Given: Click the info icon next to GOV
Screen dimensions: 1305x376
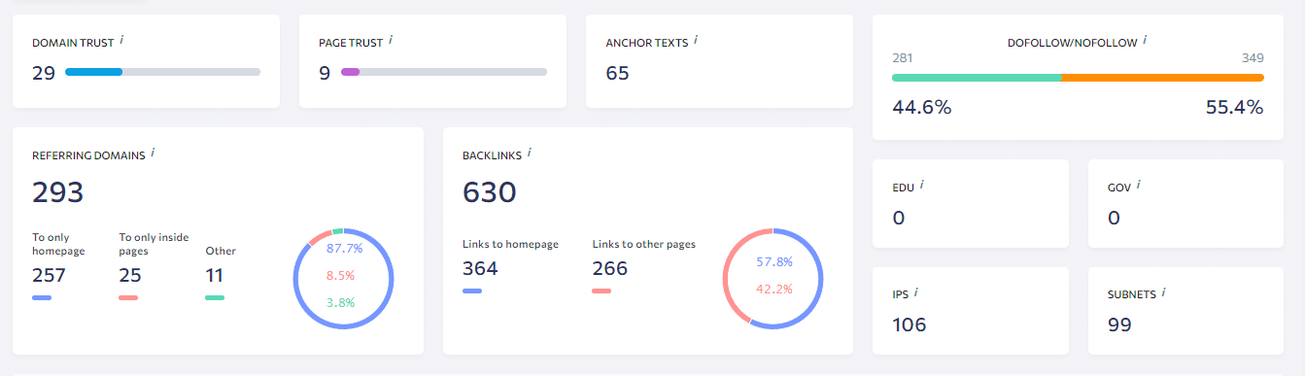Looking at the screenshot, I should pyautogui.click(x=1138, y=184).
